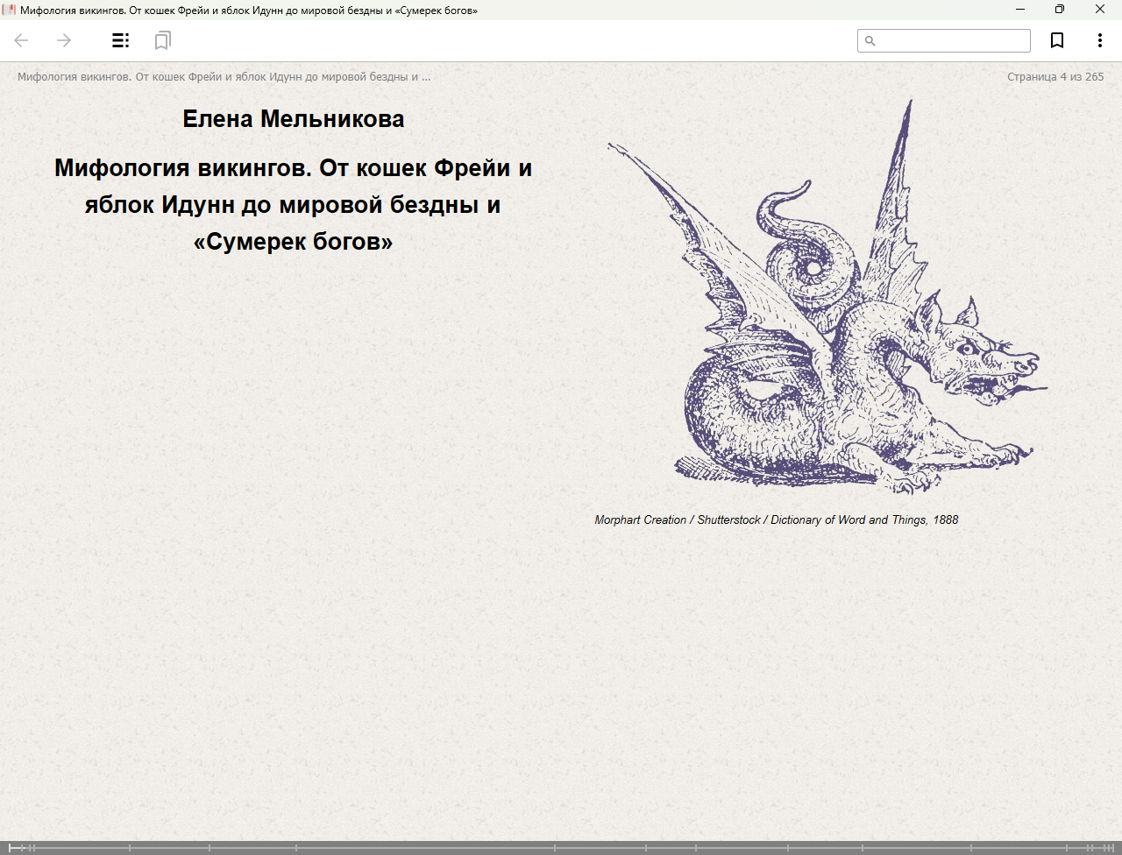Bookmark the current page

click(x=1057, y=40)
